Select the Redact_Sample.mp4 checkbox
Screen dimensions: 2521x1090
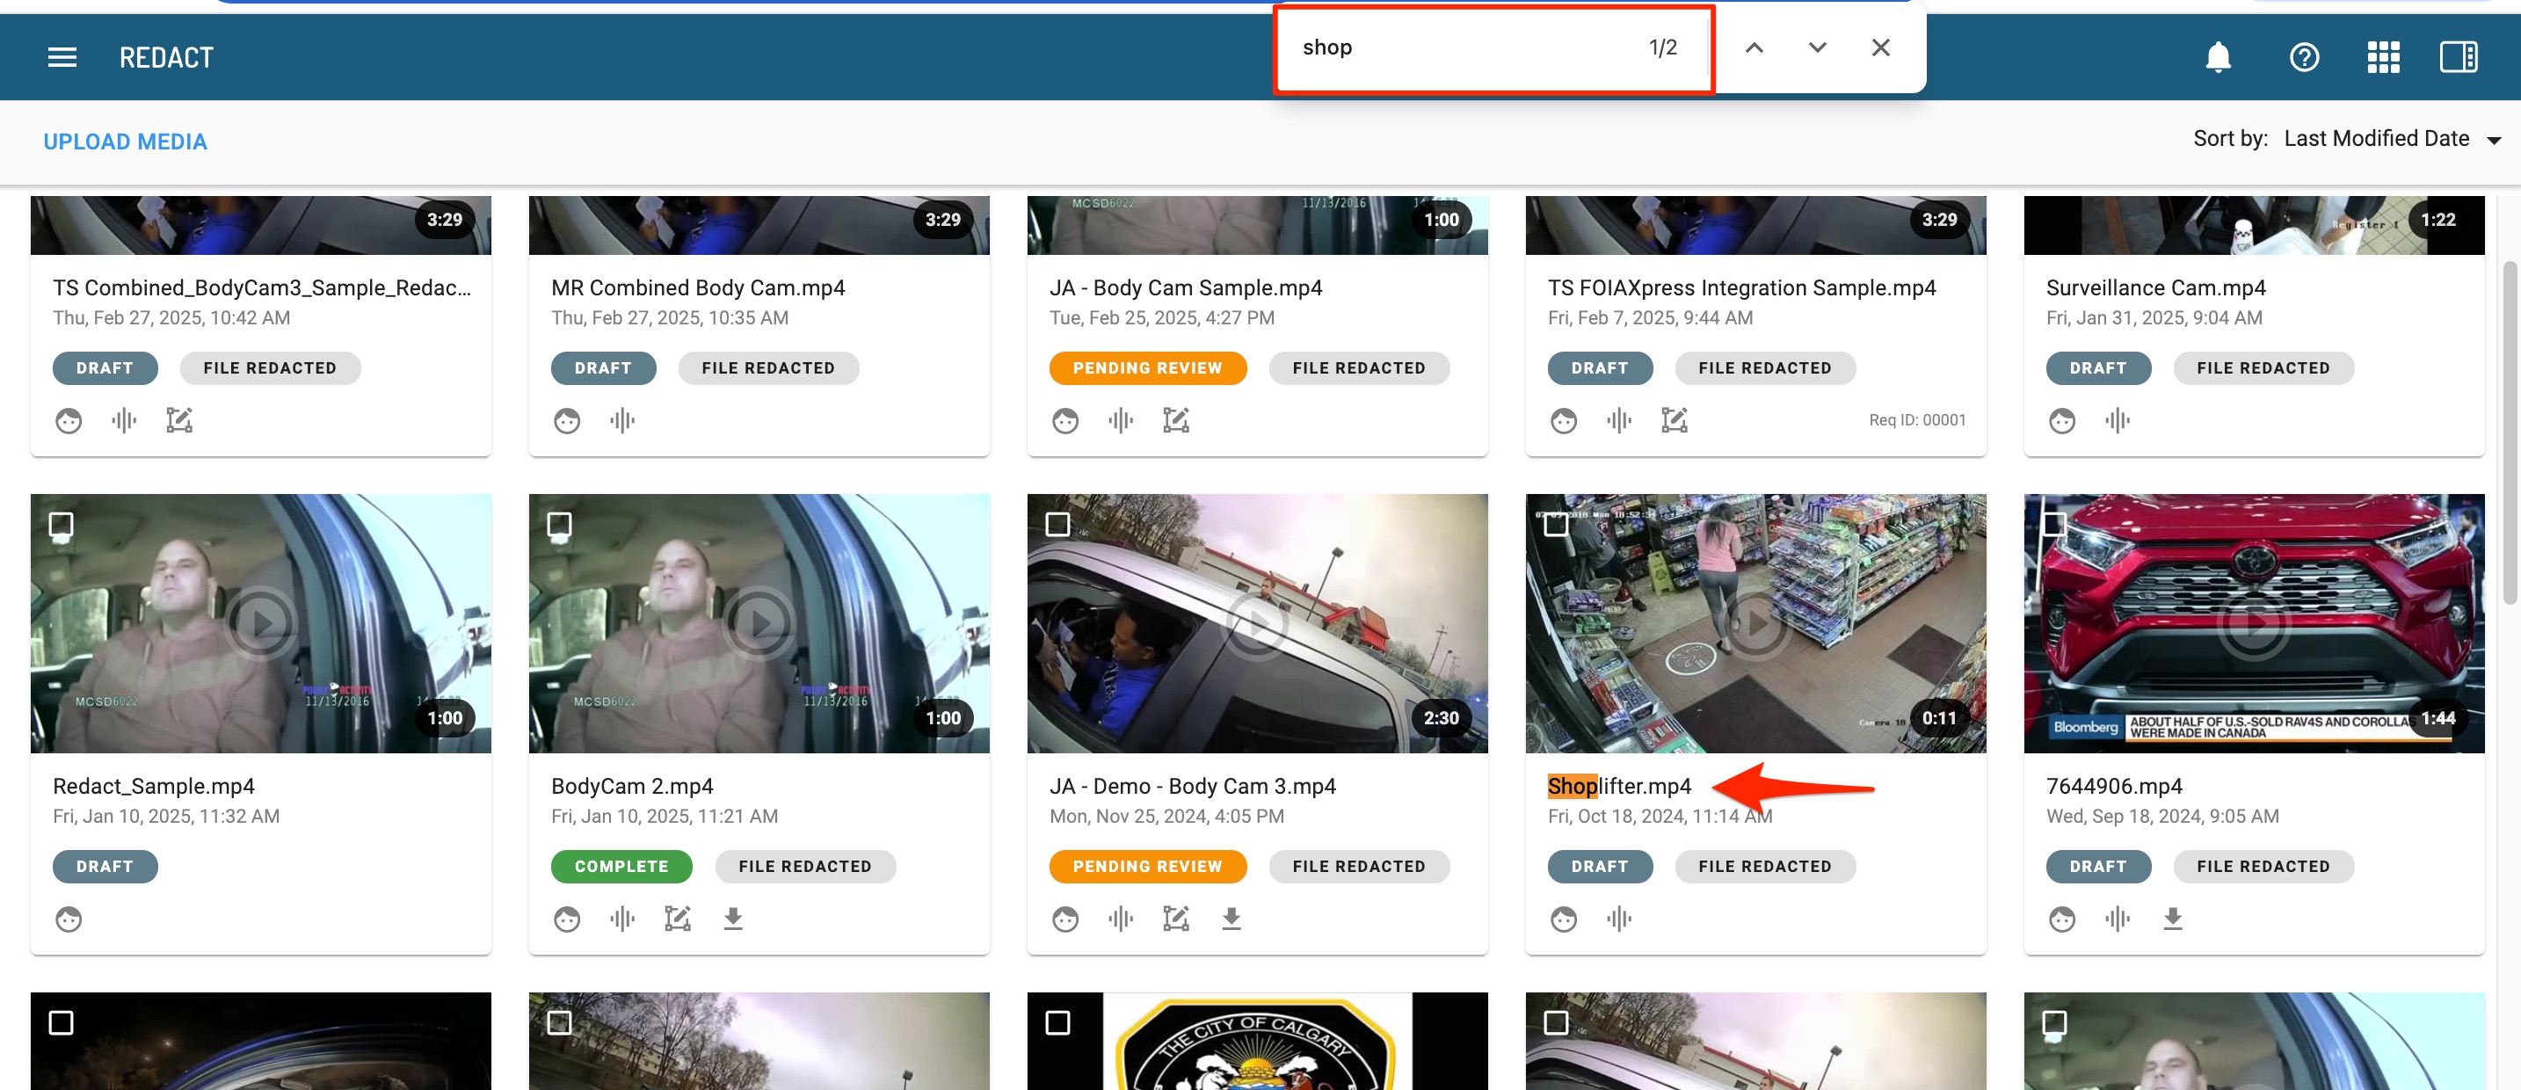point(61,525)
